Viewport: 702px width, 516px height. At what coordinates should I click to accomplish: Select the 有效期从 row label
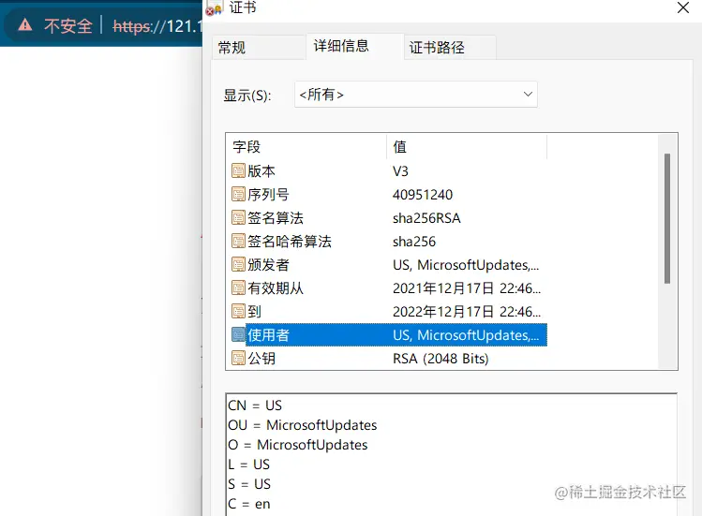(x=276, y=287)
